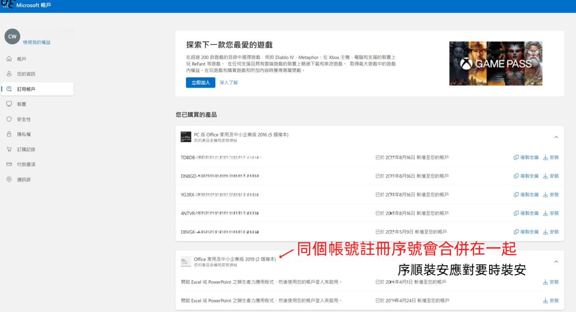
Task: Open 訂購記錄 shopping cart icon
Action: [9, 149]
